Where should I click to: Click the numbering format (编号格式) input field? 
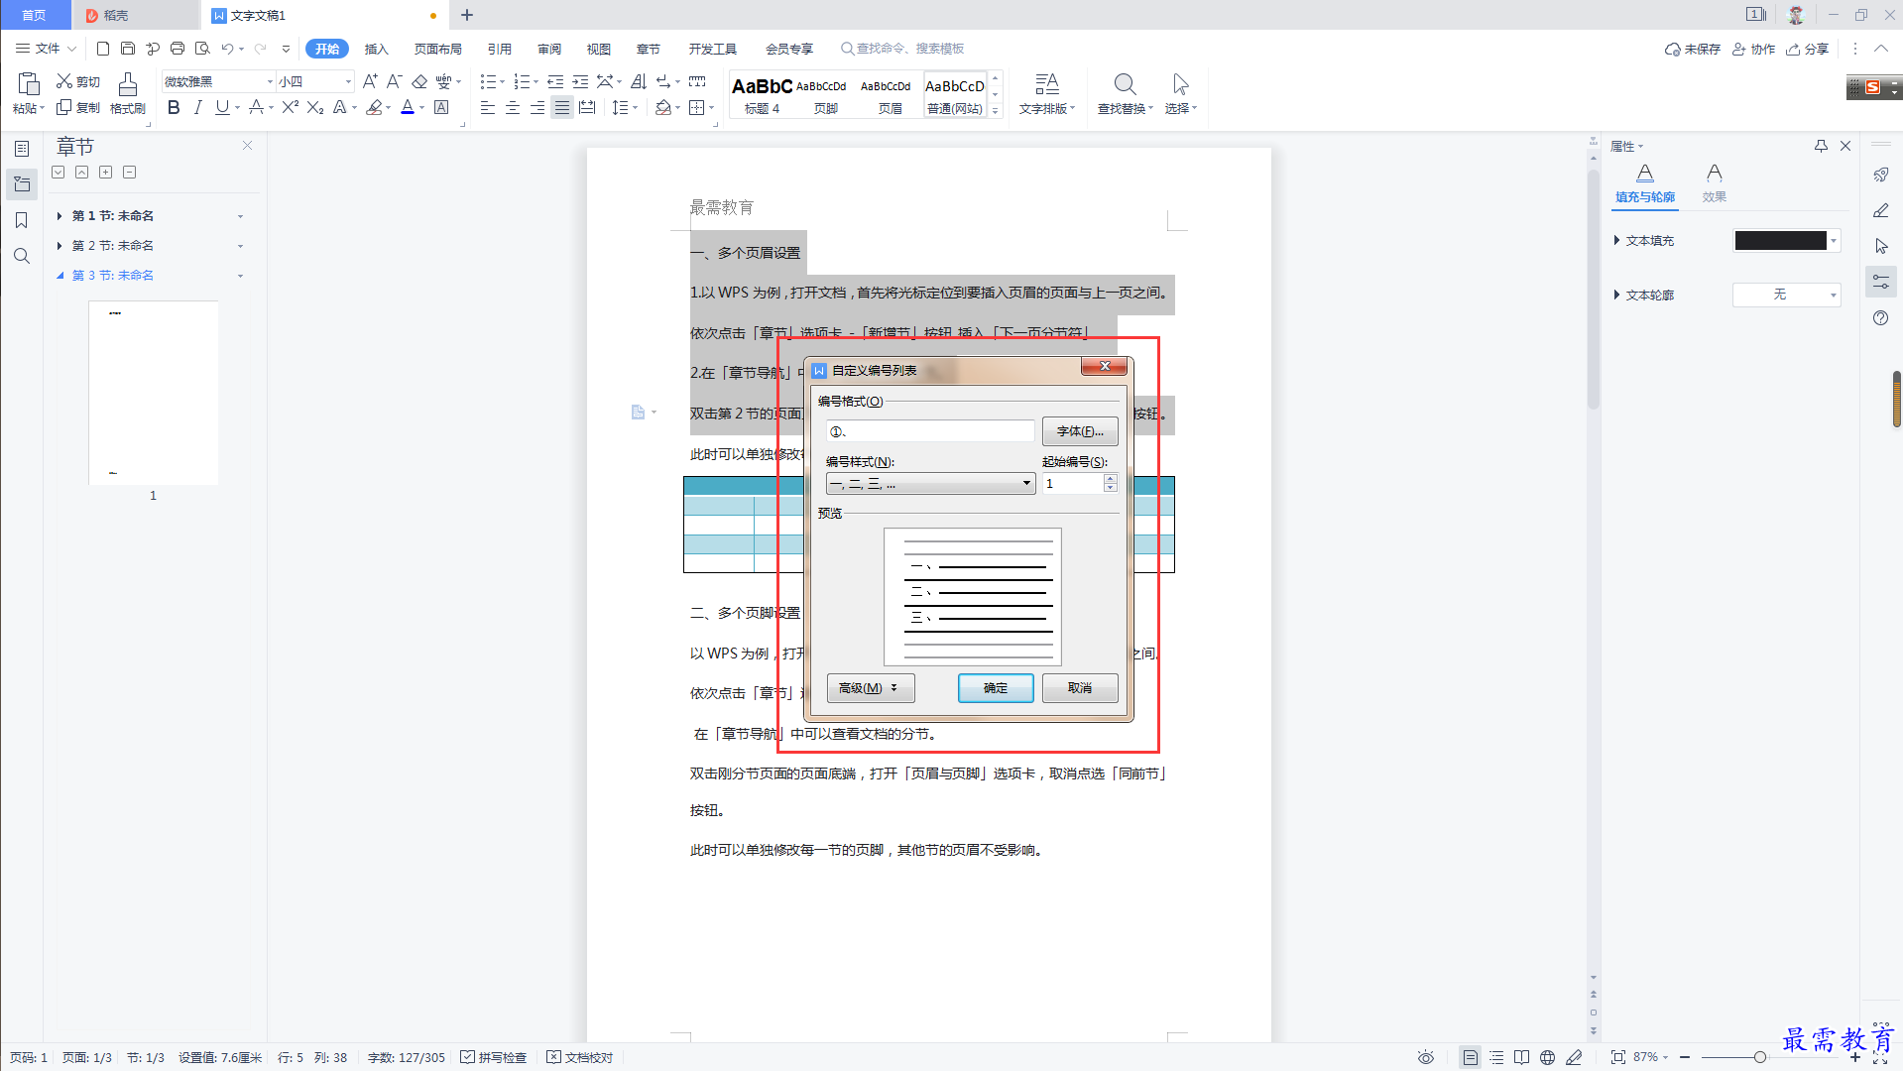[930, 431]
